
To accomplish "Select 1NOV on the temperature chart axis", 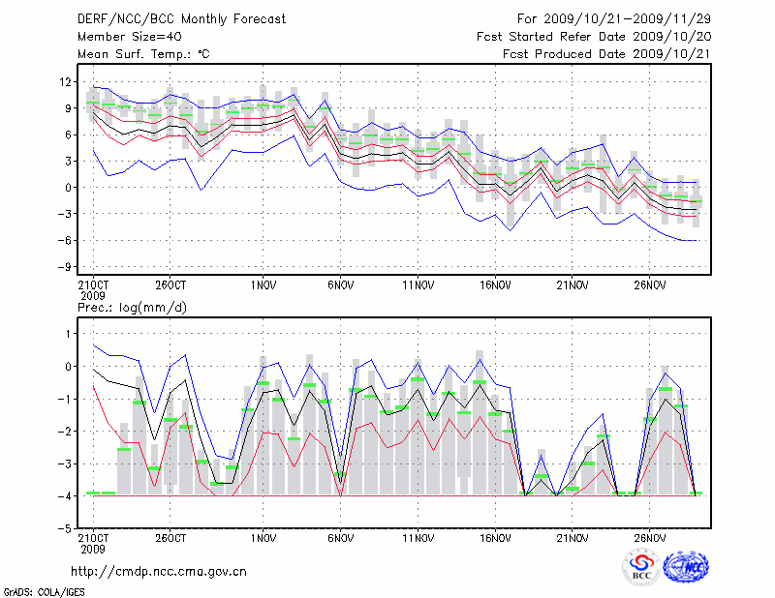I will 263,286.
